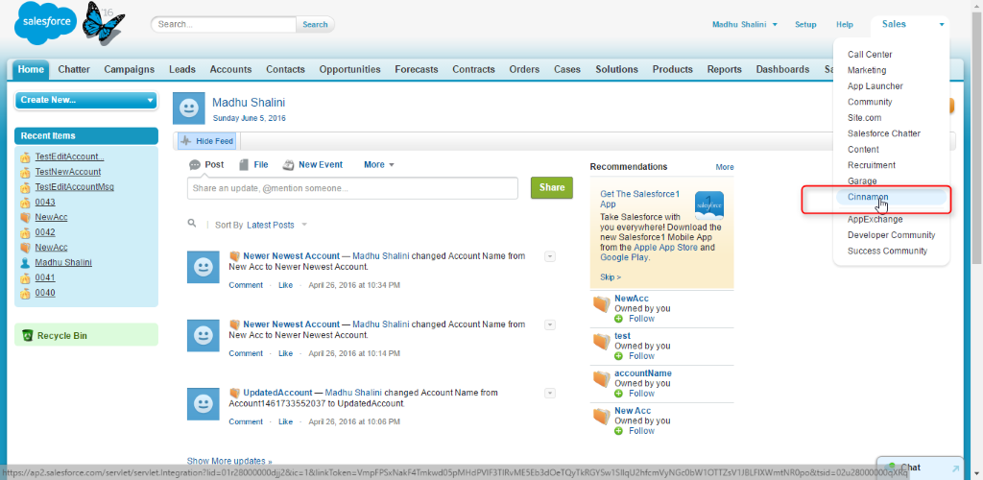The width and height of the screenshot is (983, 480).
Task: Click the green plus Follow icon for NewAcc
Action: [619, 319]
